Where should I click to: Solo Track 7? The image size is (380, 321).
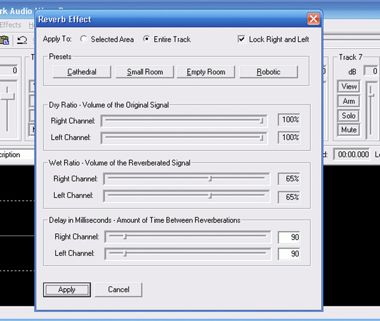[349, 116]
